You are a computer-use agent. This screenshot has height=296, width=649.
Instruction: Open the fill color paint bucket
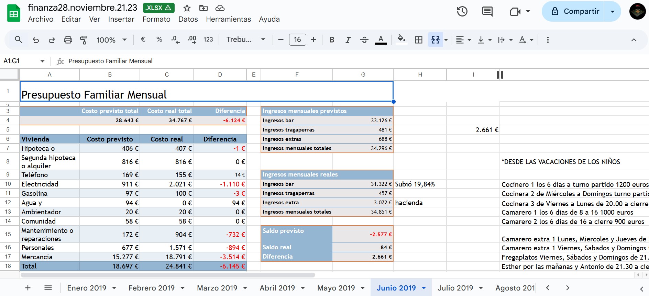coord(401,40)
